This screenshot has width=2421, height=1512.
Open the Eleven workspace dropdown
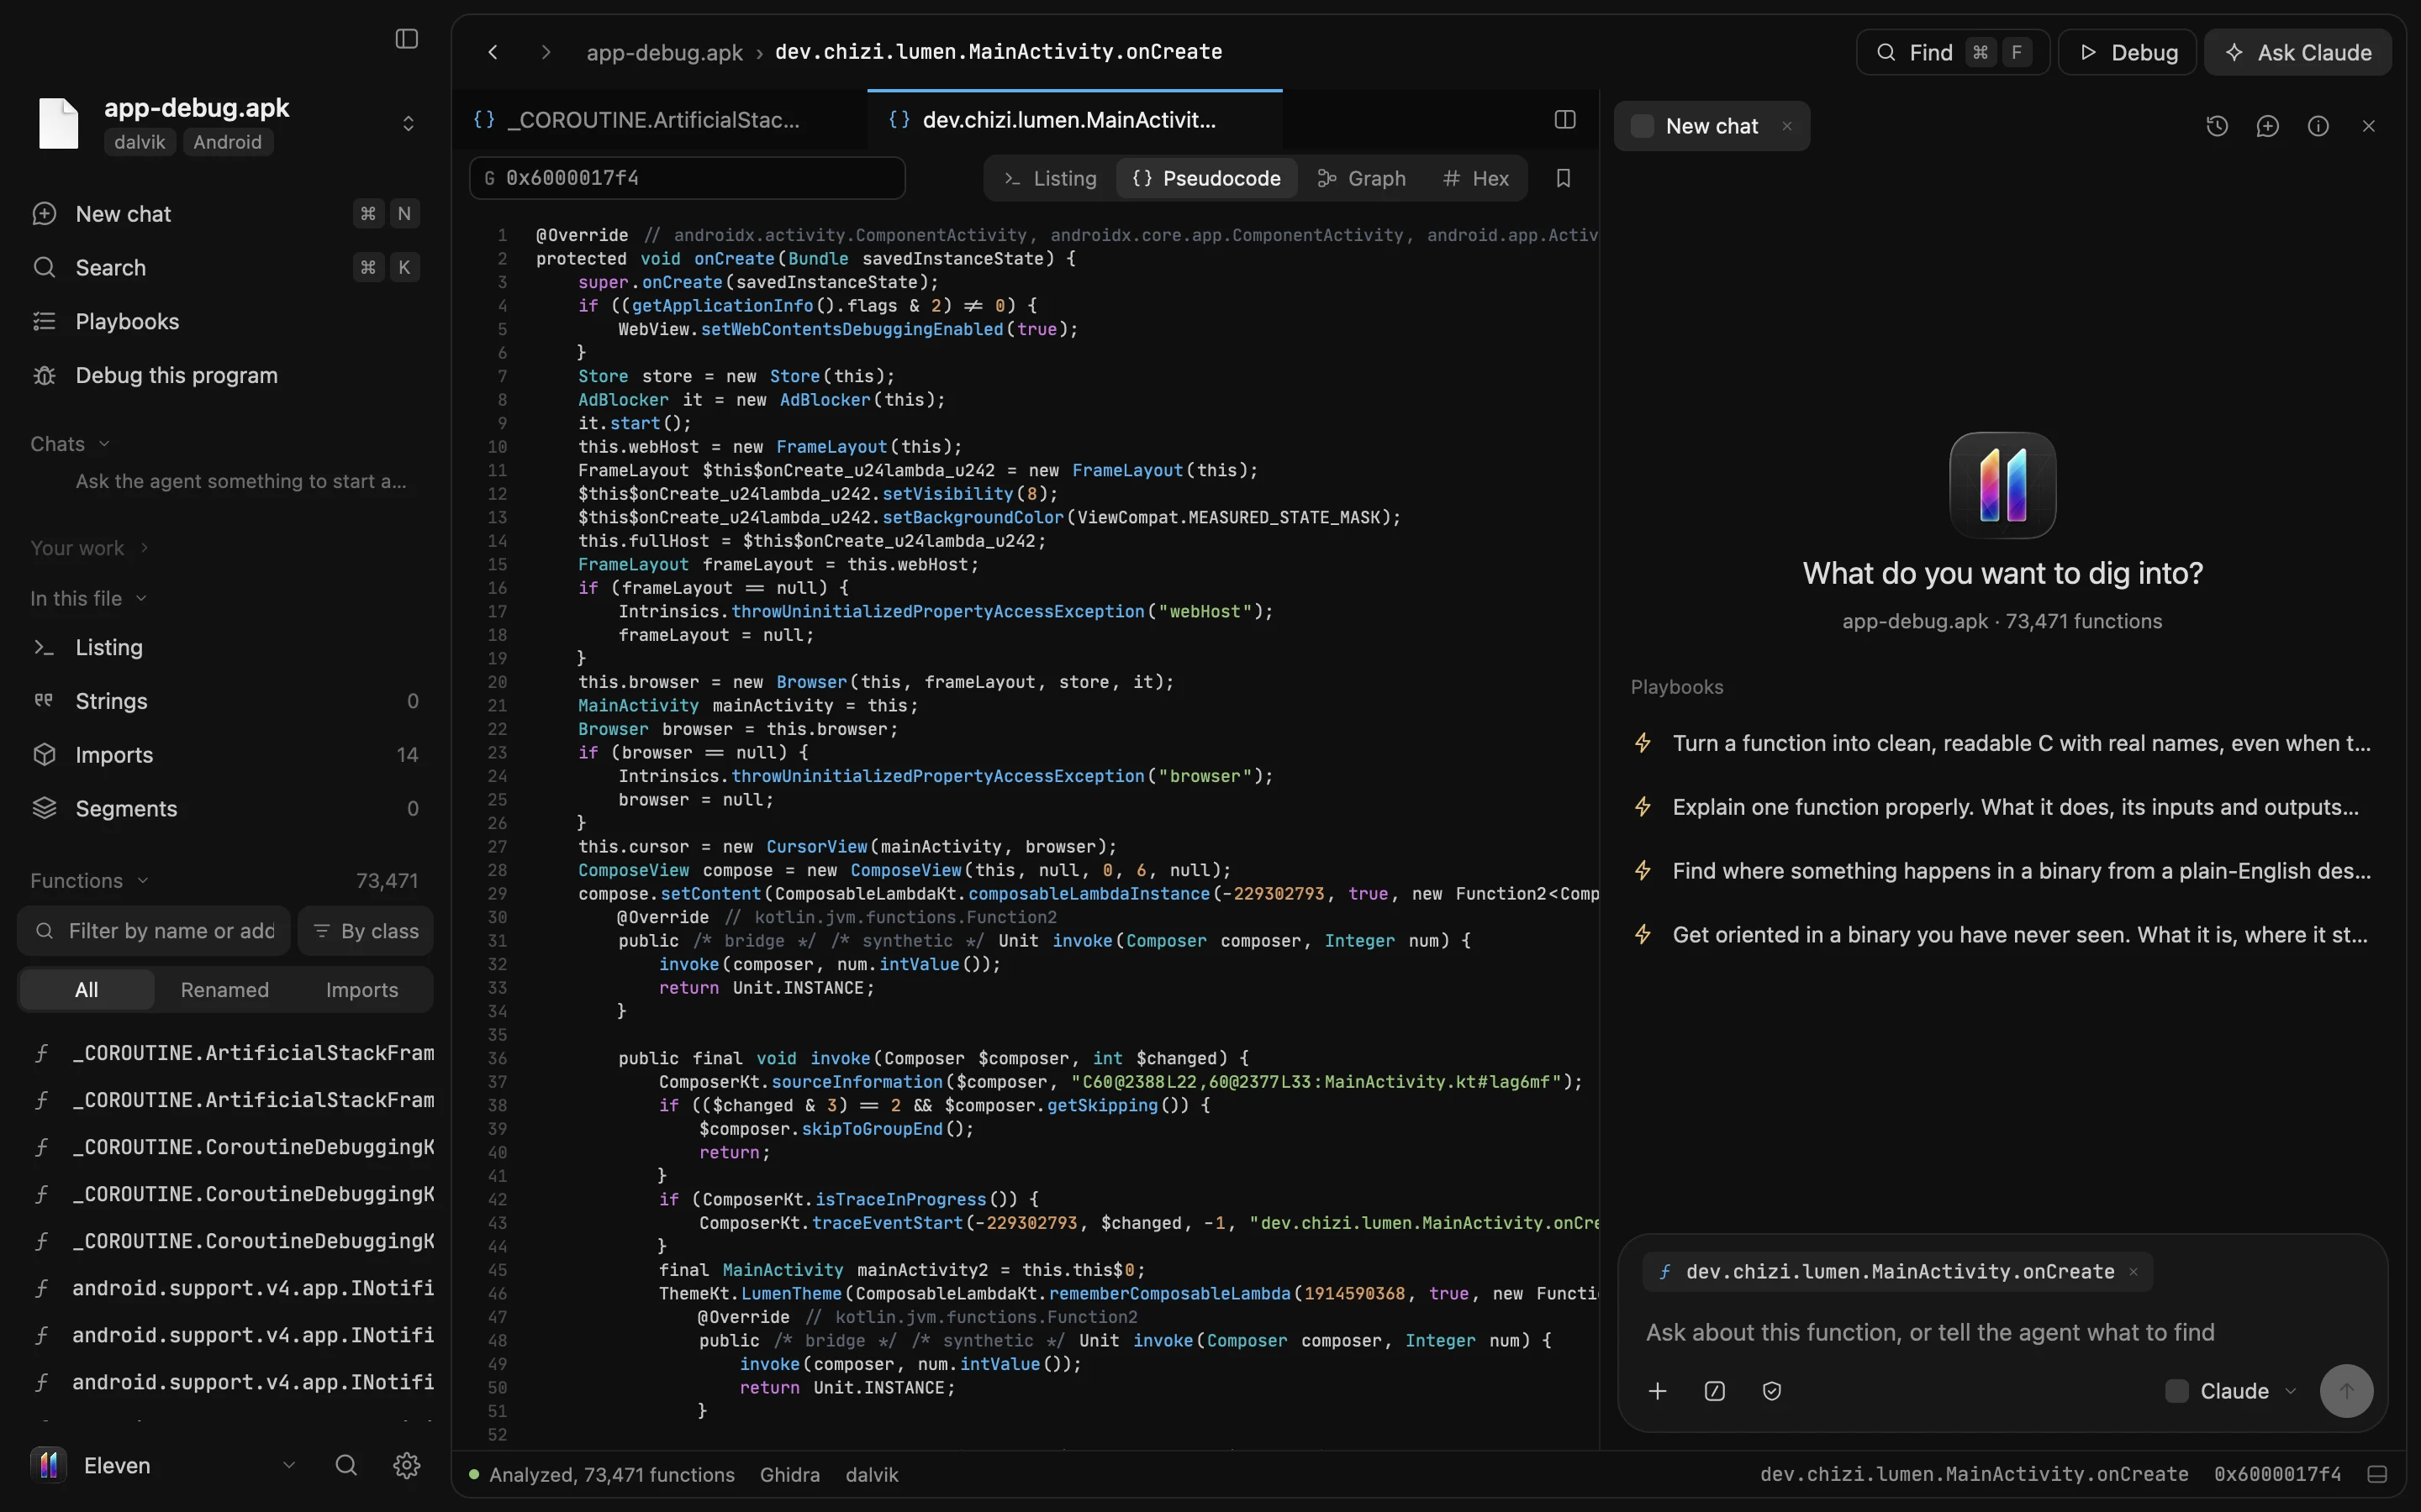pos(164,1465)
